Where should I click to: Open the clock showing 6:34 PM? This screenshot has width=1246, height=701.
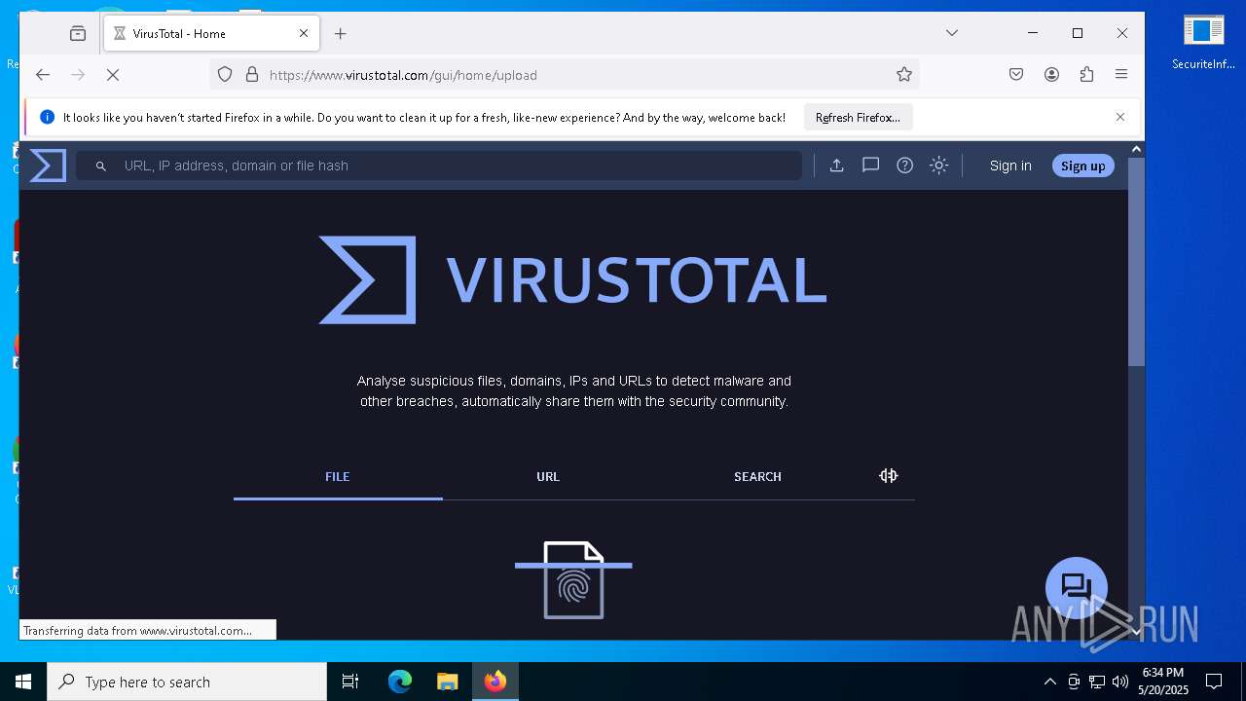1164,682
